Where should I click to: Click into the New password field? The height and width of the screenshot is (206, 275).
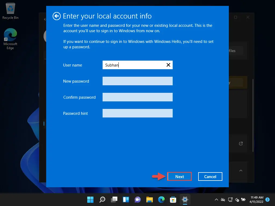(x=137, y=81)
